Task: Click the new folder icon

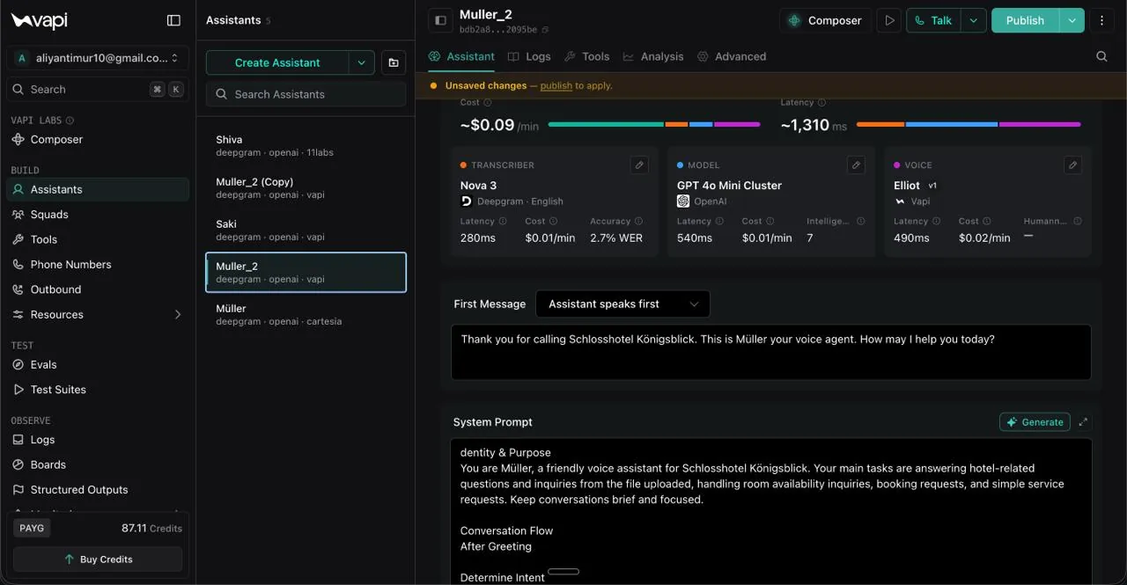Action: click(x=394, y=62)
